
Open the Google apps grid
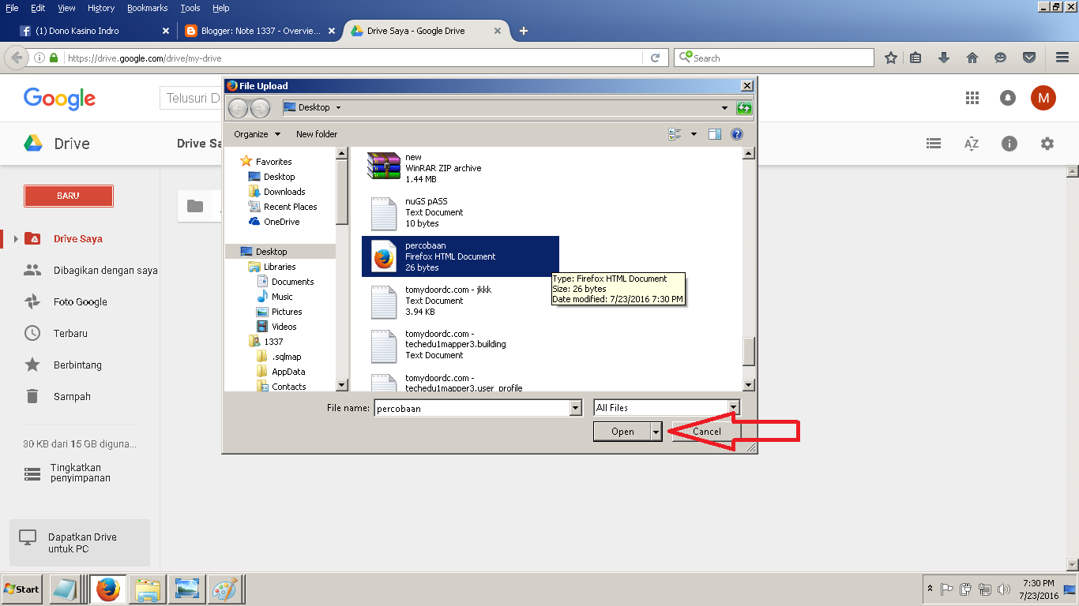972,98
